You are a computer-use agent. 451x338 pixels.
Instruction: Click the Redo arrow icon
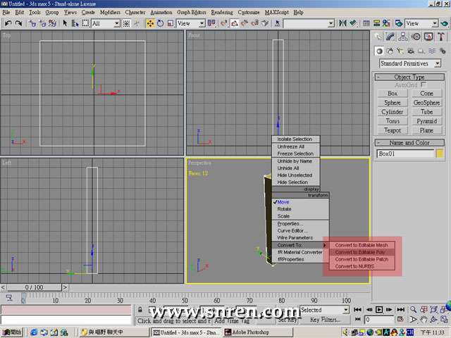pyautogui.click(x=18, y=23)
